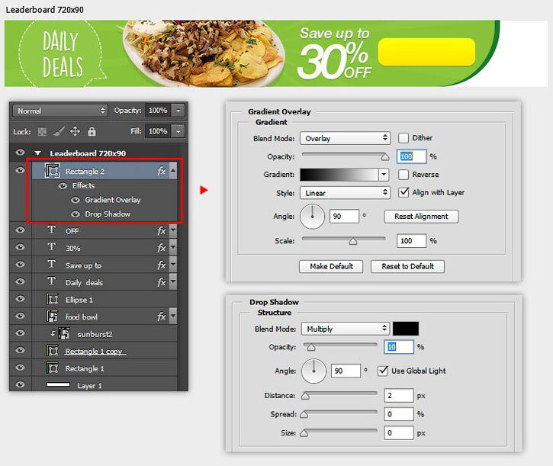Click the Scale percent input field
This screenshot has height=466, width=553.
411,240
